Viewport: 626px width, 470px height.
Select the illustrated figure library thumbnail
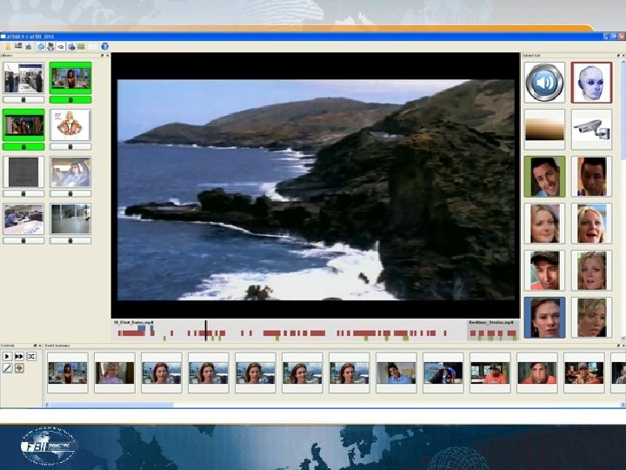70,125
